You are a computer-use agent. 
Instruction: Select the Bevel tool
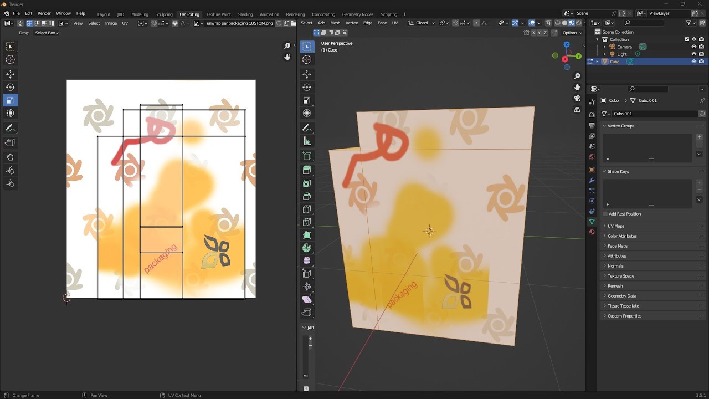click(307, 196)
